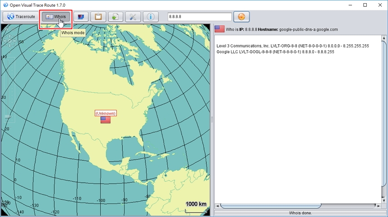The width and height of the screenshot is (388, 217).
Task: Maximize the Open Visual Trace Route window
Action: pyautogui.click(x=365, y=5)
